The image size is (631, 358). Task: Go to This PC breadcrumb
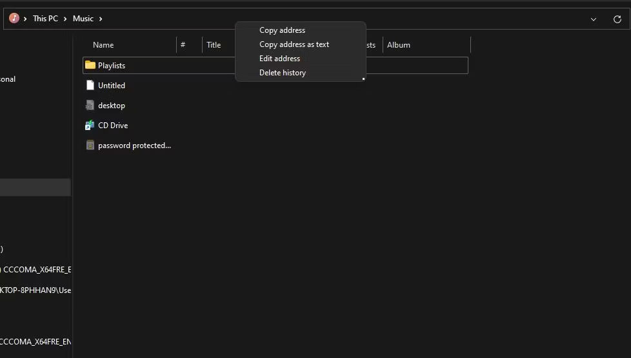45,19
